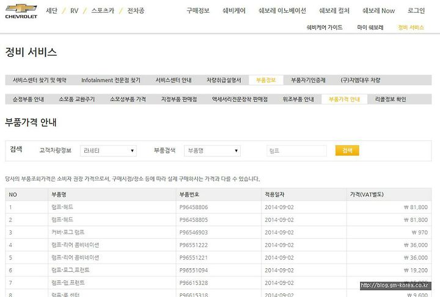Open the 전차종 menu

136,10
